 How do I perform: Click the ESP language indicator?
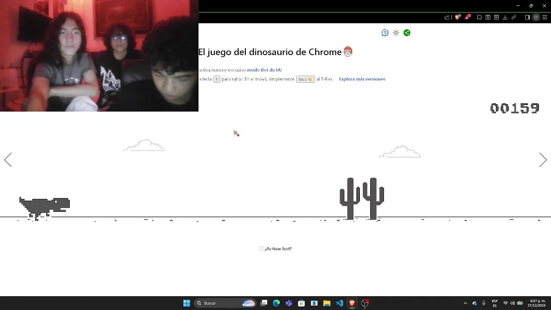point(495,303)
